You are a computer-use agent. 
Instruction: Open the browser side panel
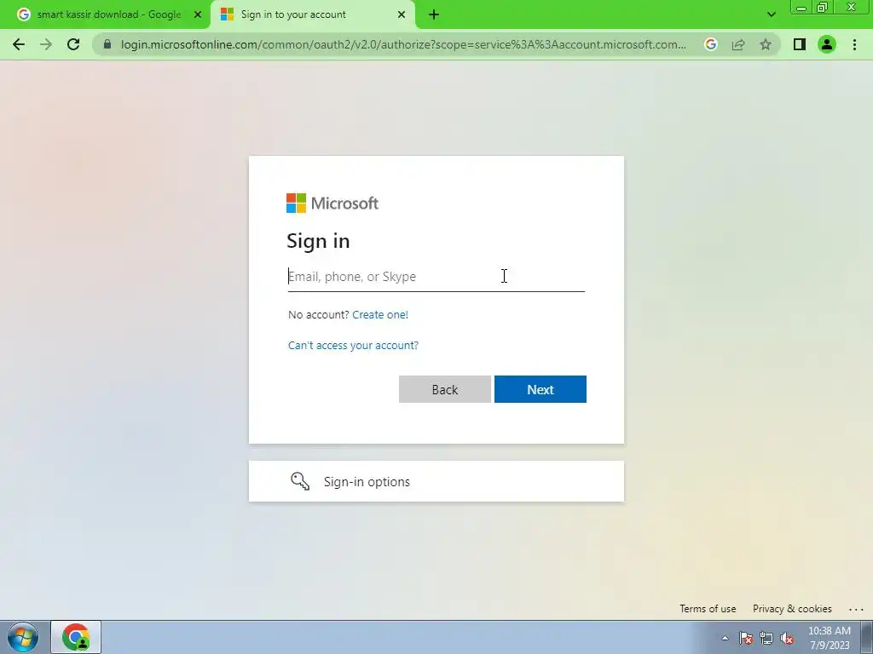pos(800,44)
